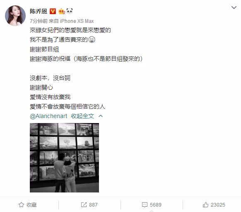
Task: Click the orange V verified badge
Action: point(53,11)
